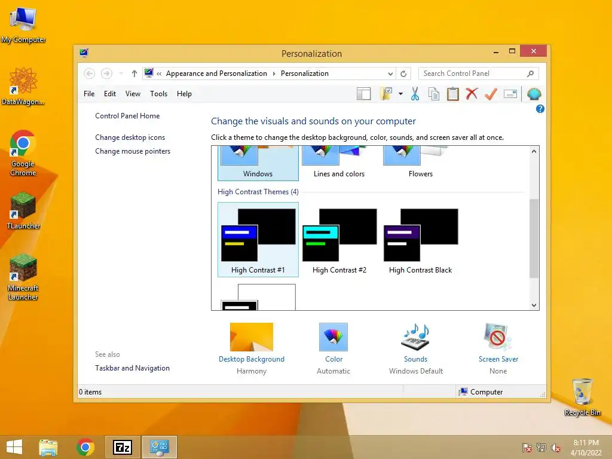612x459 pixels.
Task: Click the Windows Start button
Action: [14, 447]
